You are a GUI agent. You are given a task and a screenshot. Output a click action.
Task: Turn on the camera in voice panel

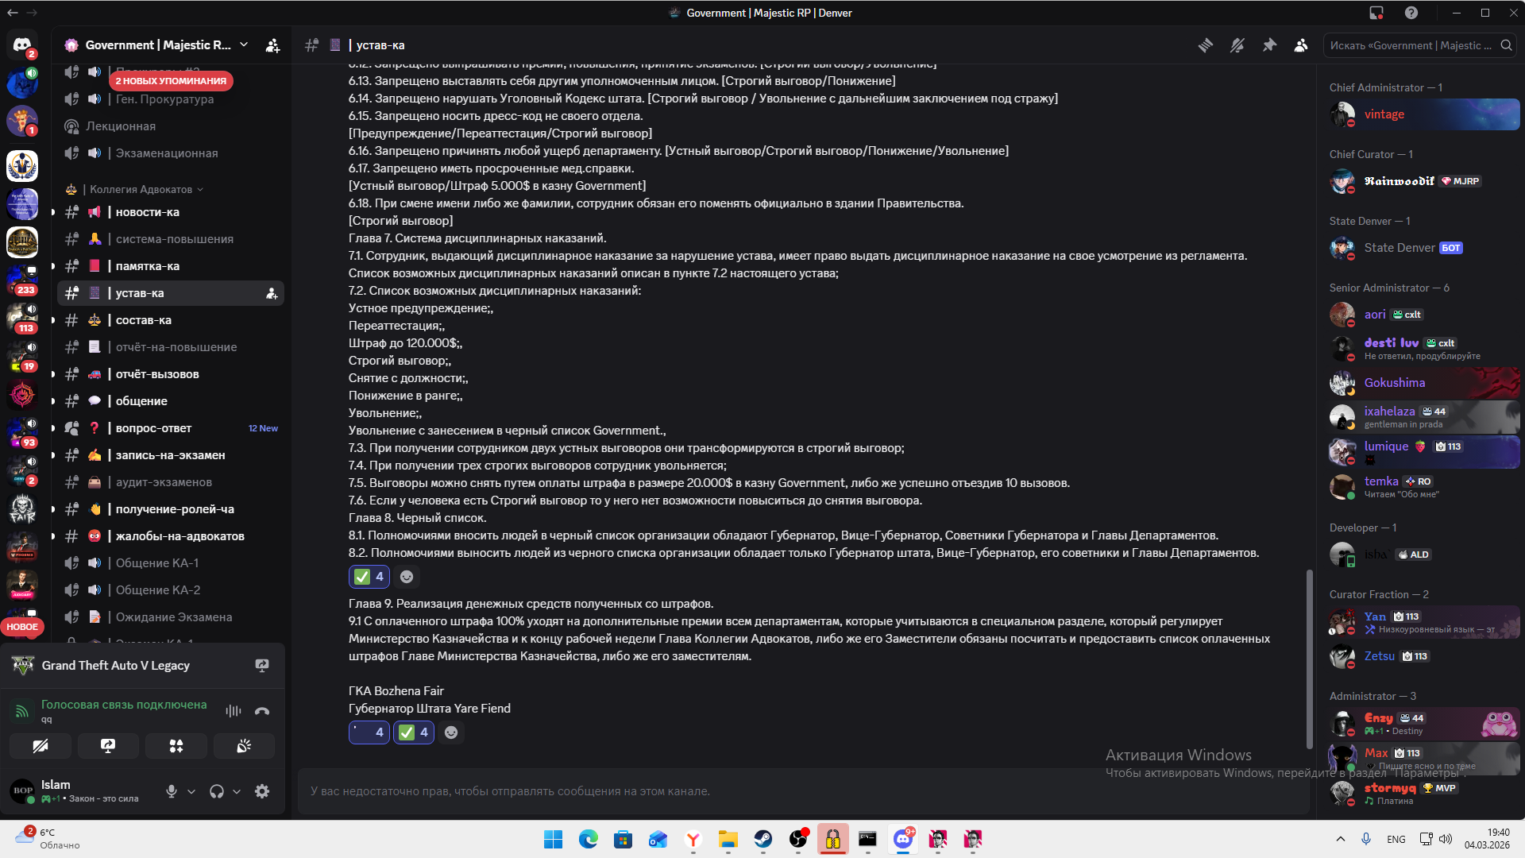(x=41, y=746)
